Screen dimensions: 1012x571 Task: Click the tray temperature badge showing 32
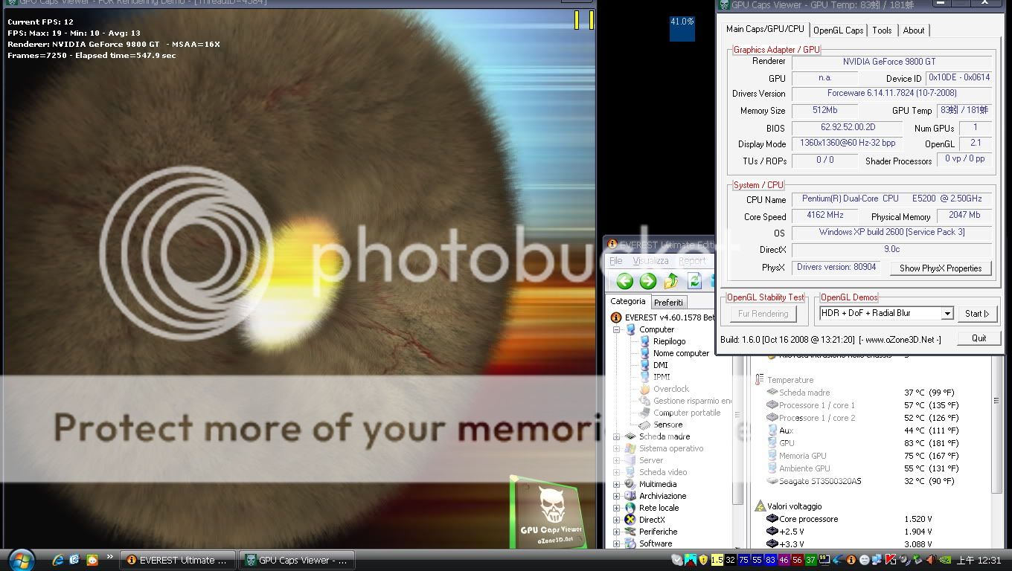pos(731,560)
